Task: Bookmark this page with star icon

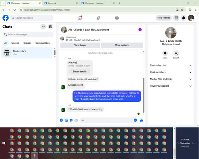Action: coord(182,10)
